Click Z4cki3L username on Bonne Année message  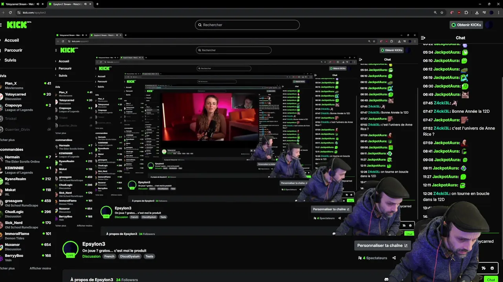(441, 111)
